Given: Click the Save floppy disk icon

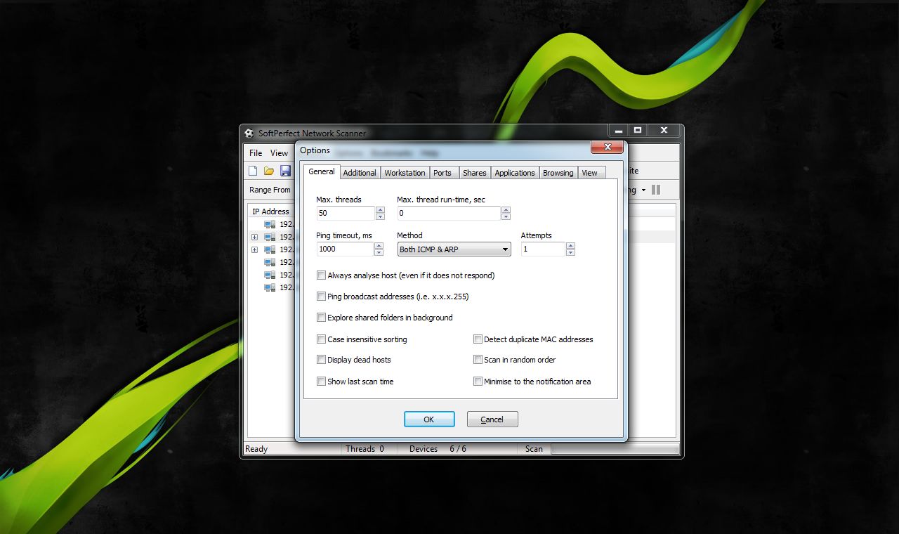Looking at the screenshot, I should point(285,171).
